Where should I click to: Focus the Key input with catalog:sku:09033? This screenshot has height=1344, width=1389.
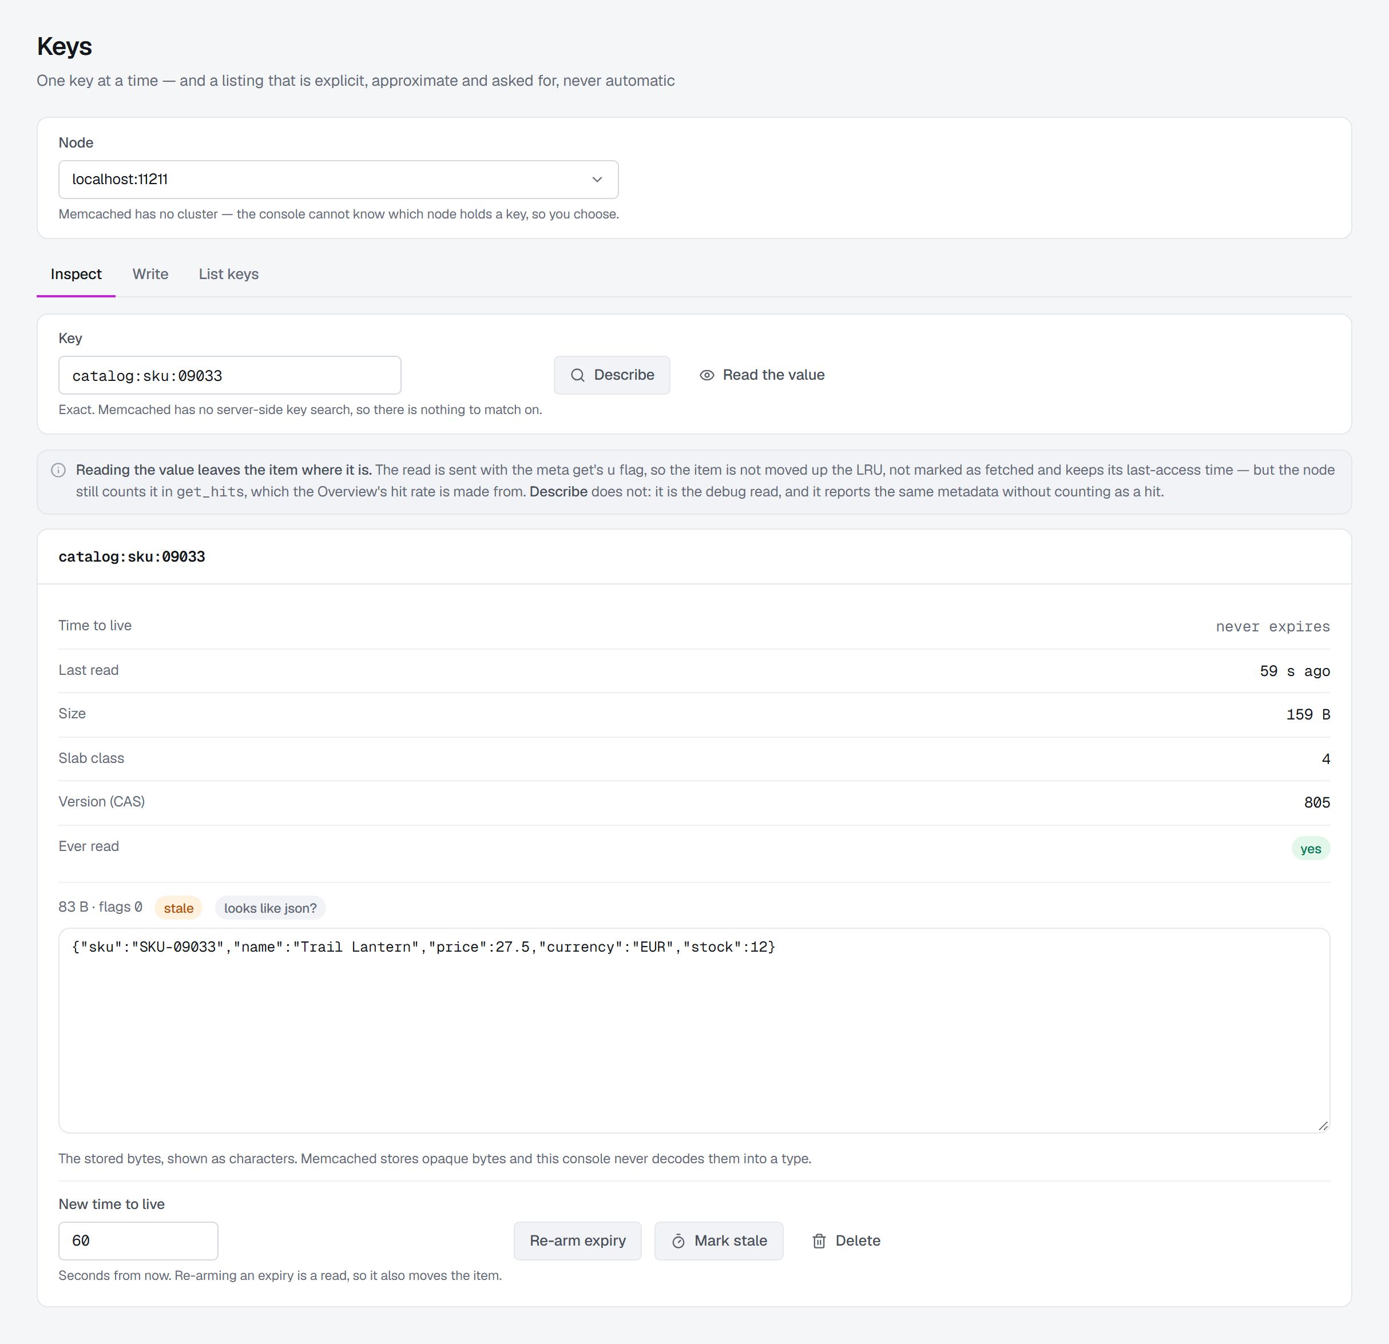(x=229, y=376)
